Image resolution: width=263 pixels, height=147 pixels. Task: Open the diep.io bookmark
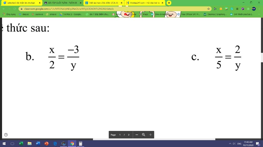(x=24, y=14)
